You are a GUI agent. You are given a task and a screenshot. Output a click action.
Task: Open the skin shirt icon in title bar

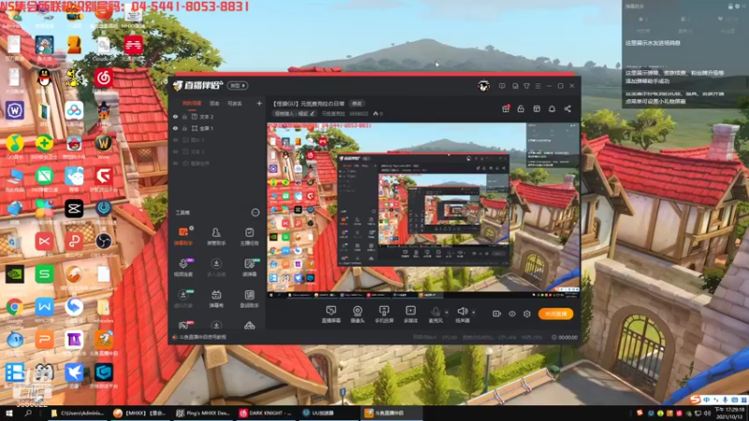(526, 86)
